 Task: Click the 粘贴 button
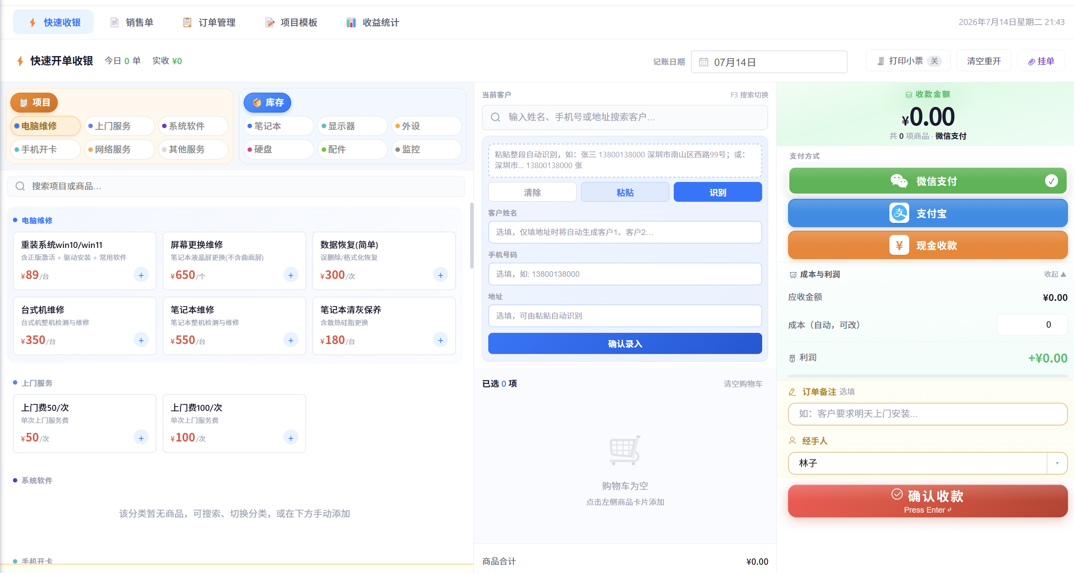click(x=625, y=192)
